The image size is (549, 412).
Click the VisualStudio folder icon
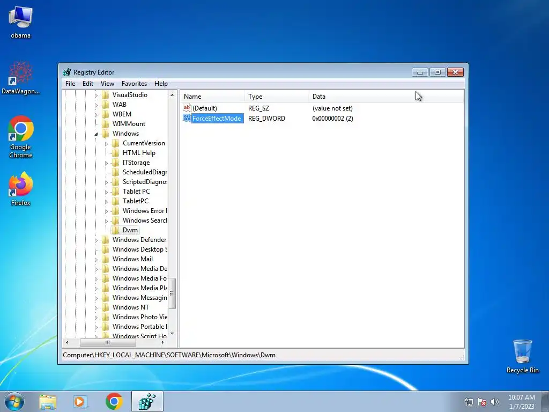point(106,94)
